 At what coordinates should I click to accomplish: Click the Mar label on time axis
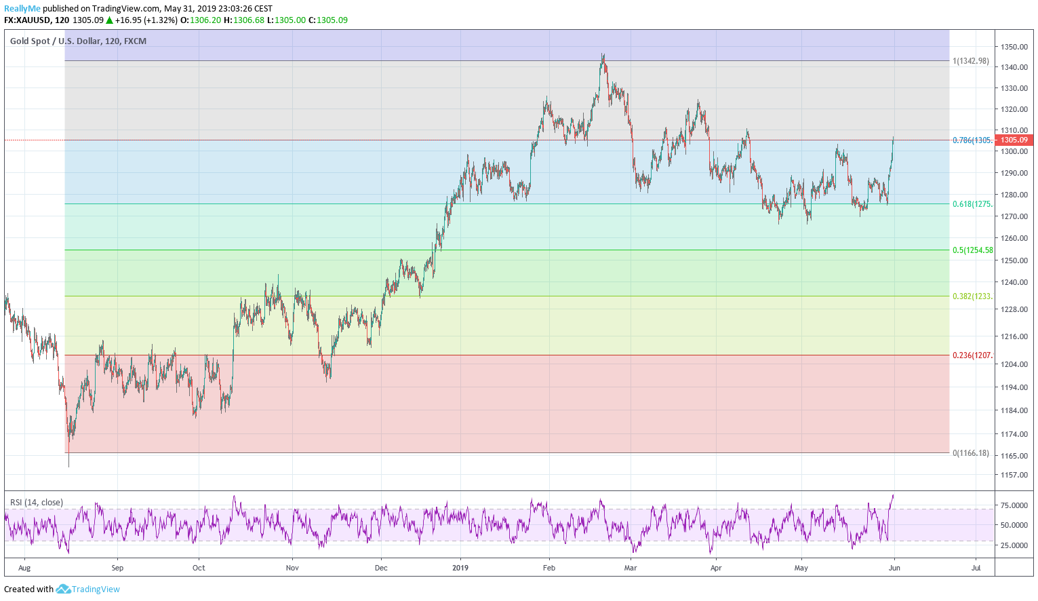coord(631,568)
